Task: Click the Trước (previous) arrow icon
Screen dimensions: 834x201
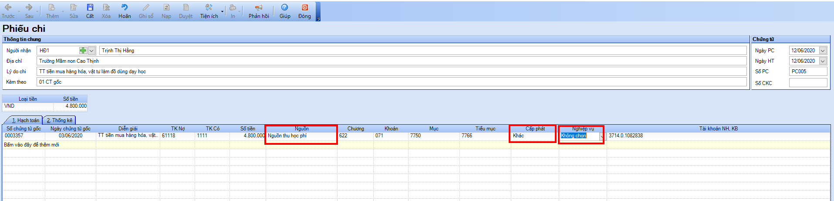Action: tap(8, 8)
